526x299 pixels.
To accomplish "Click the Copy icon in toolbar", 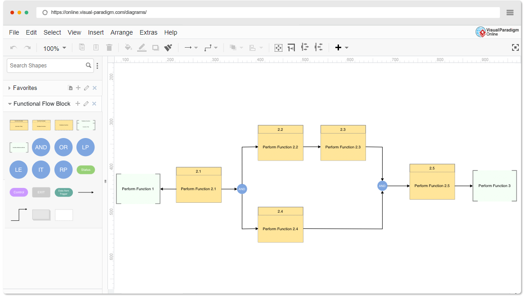I will pos(82,47).
